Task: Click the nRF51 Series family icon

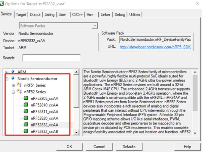Action: coord(19,85)
